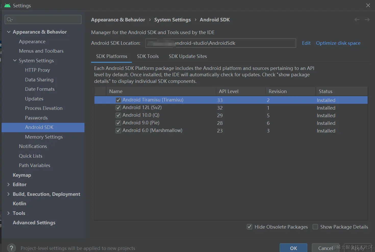Screen dimensions: 375x252
Task: Switch to the SDK Platforms tab
Action: click(111, 56)
